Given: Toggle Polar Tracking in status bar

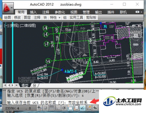Looking at the screenshot, I should pyautogui.click(x=64, y=108).
